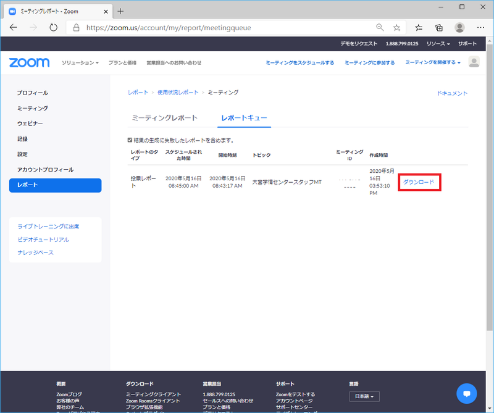Click topic 大宮学情センタースタッフMT
The image size is (494, 413).
pos(287,182)
